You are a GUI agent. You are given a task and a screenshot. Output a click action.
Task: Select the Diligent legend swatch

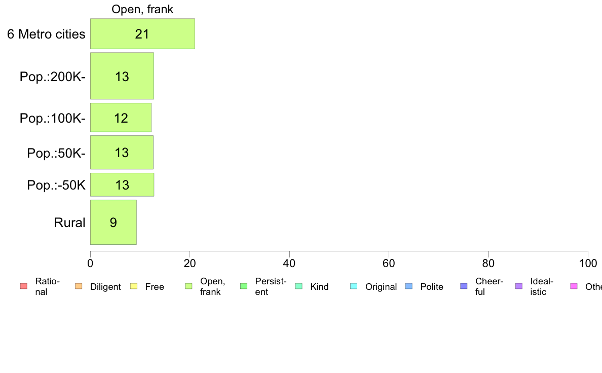[x=79, y=286]
